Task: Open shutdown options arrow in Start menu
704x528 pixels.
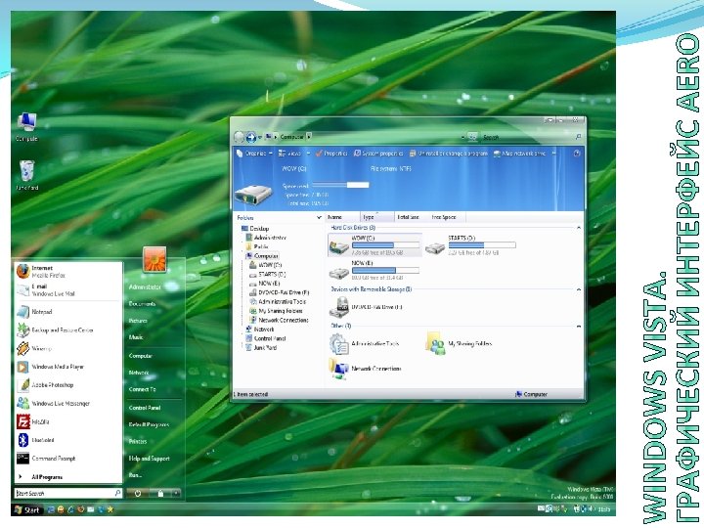Action: coord(176,493)
